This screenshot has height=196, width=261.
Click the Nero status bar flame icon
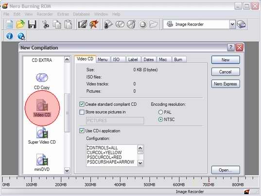click(x=247, y=192)
